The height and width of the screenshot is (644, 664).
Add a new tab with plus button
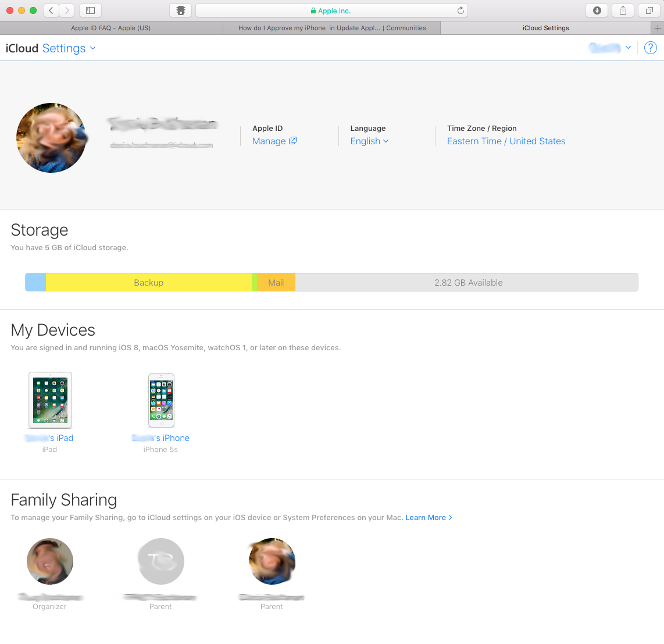(658, 28)
